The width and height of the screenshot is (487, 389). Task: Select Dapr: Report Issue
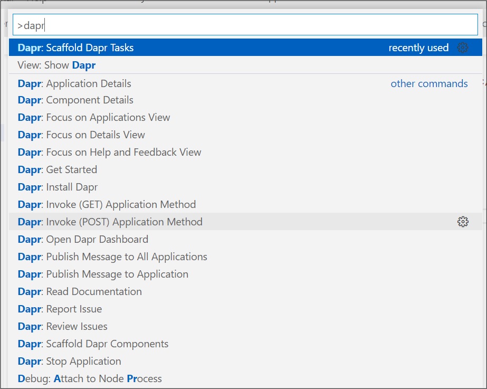[60, 309]
